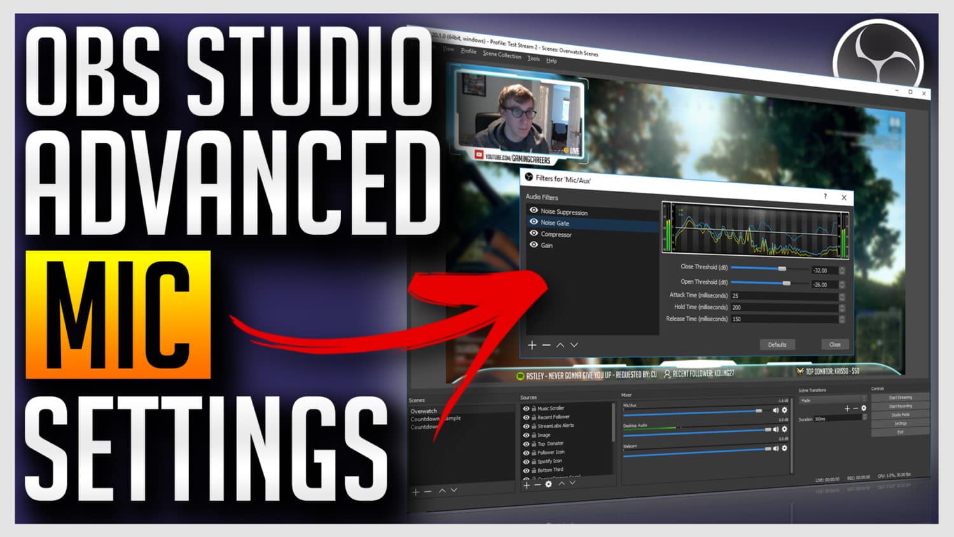Image resolution: width=954 pixels, height=537 pixels.
Task: Toggle visibility of Top Donator source
Action: tap(526, 444)
